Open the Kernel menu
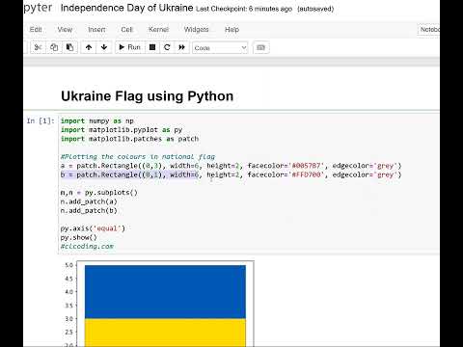This screenshot has width=463, height=347. point(158,30)
